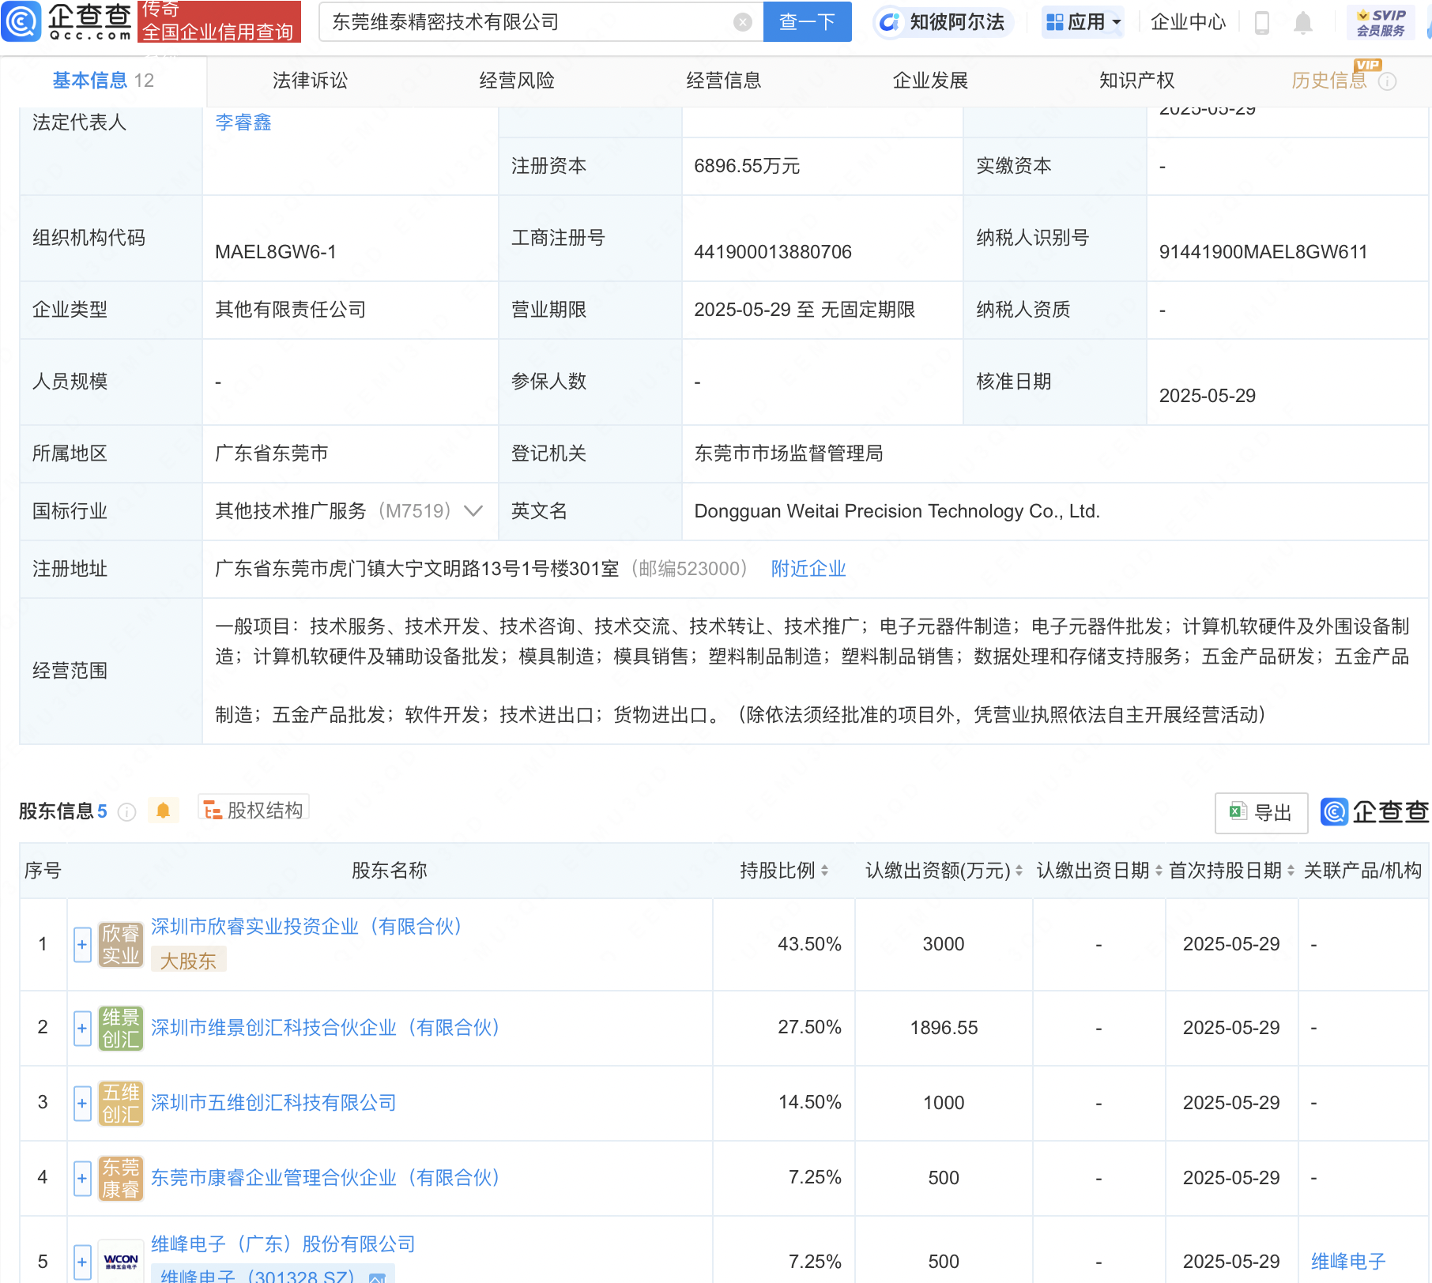This screenshot has width=1432, height=1283.
Task: Switch to 知识产权 tab
Action: (x=1136, y=81)
